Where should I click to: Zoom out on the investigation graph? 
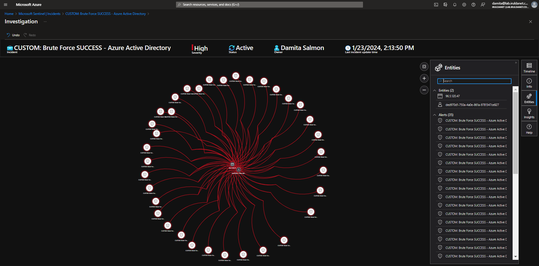point(424,90)
